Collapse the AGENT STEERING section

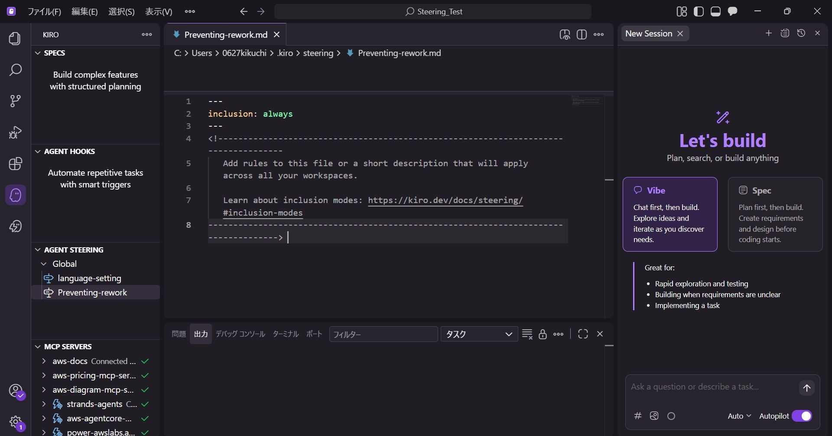click(38, 250)
